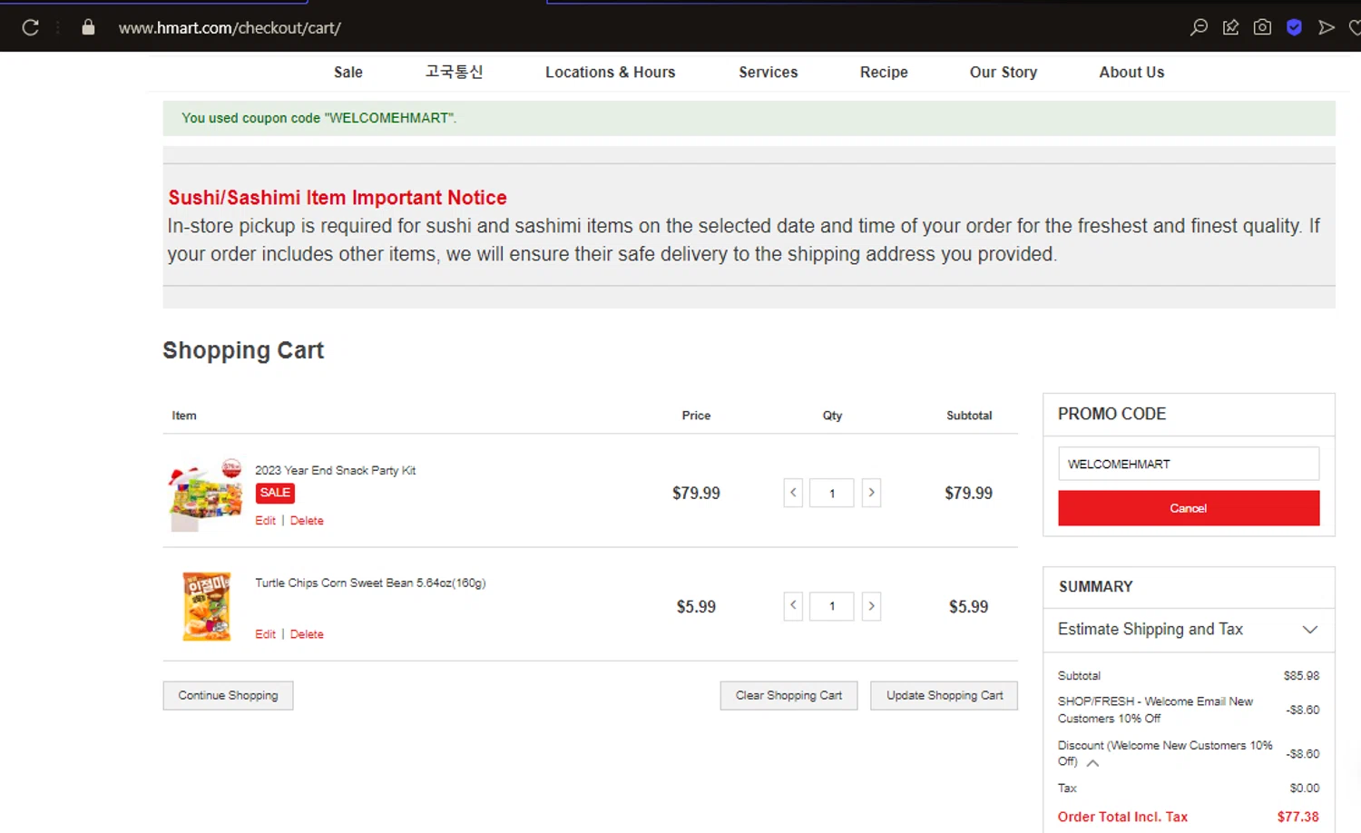Open the Recipe page
Viewport: 1361px width, 833px height.
[x=884, y=73]
